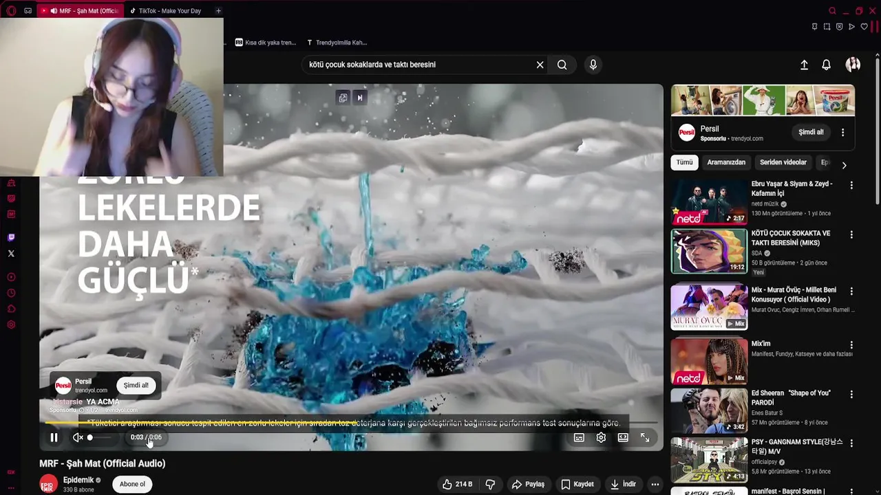Click the pin icon in browser toolbar
Viewport: 881px width, 495px height.
click(x=814, y=27)
